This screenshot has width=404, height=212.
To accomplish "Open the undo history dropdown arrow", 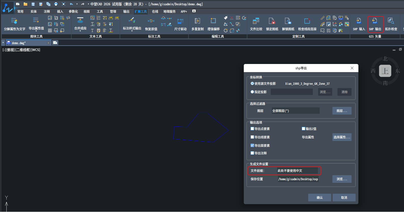I will tap(77, 4).
